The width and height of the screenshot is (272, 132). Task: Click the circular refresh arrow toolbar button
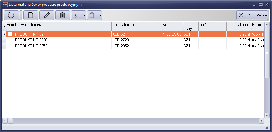tap(11, 15)
